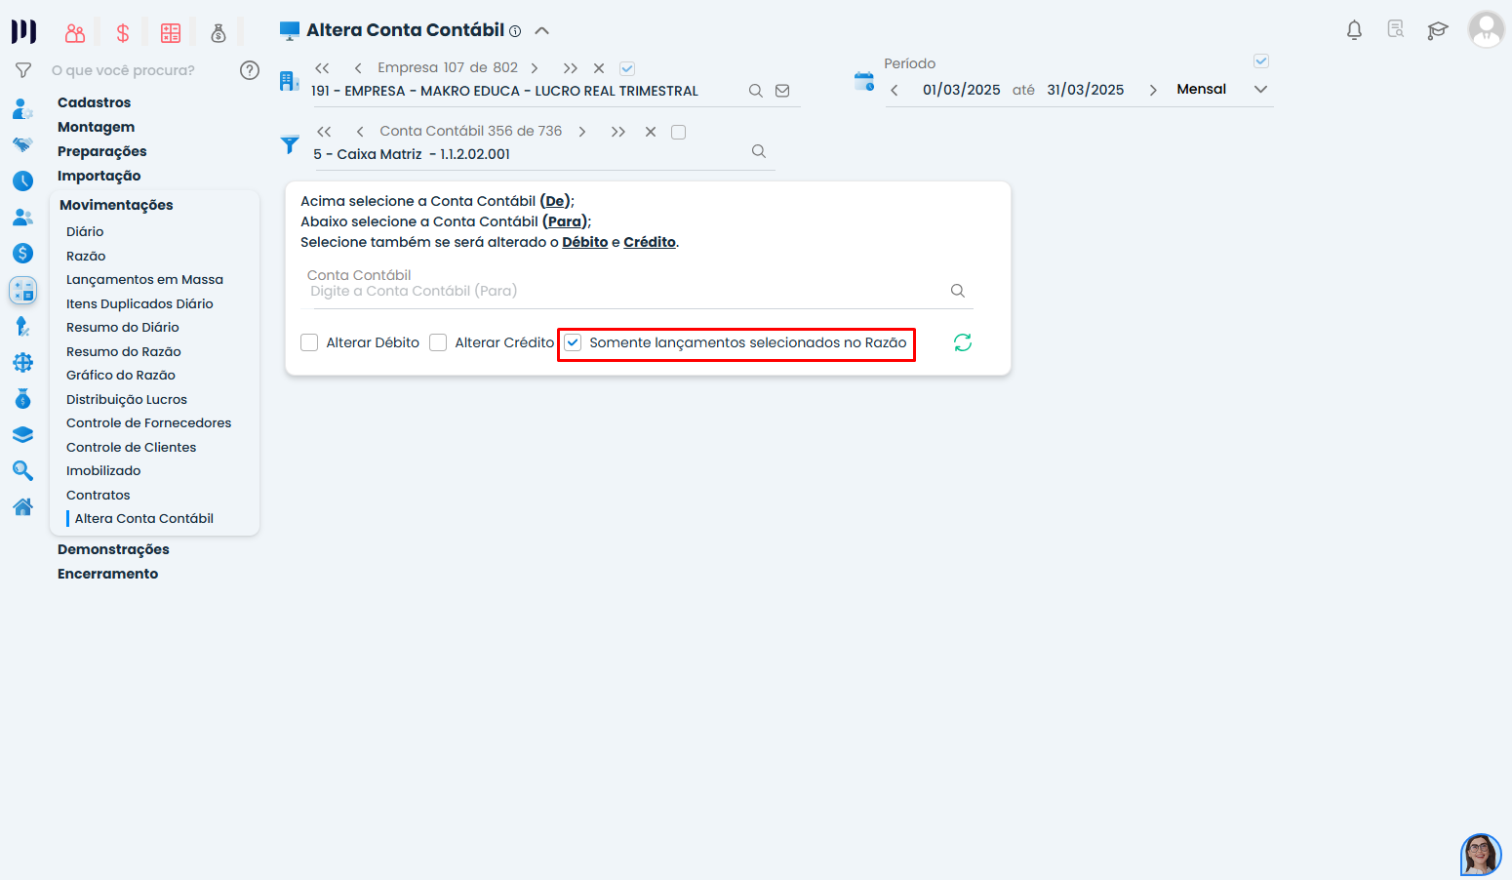Click the magnifier in the Conta Contábil (De) field
Image resolution: width=1512 pixels, height=880 pixels.
[759, 151]
